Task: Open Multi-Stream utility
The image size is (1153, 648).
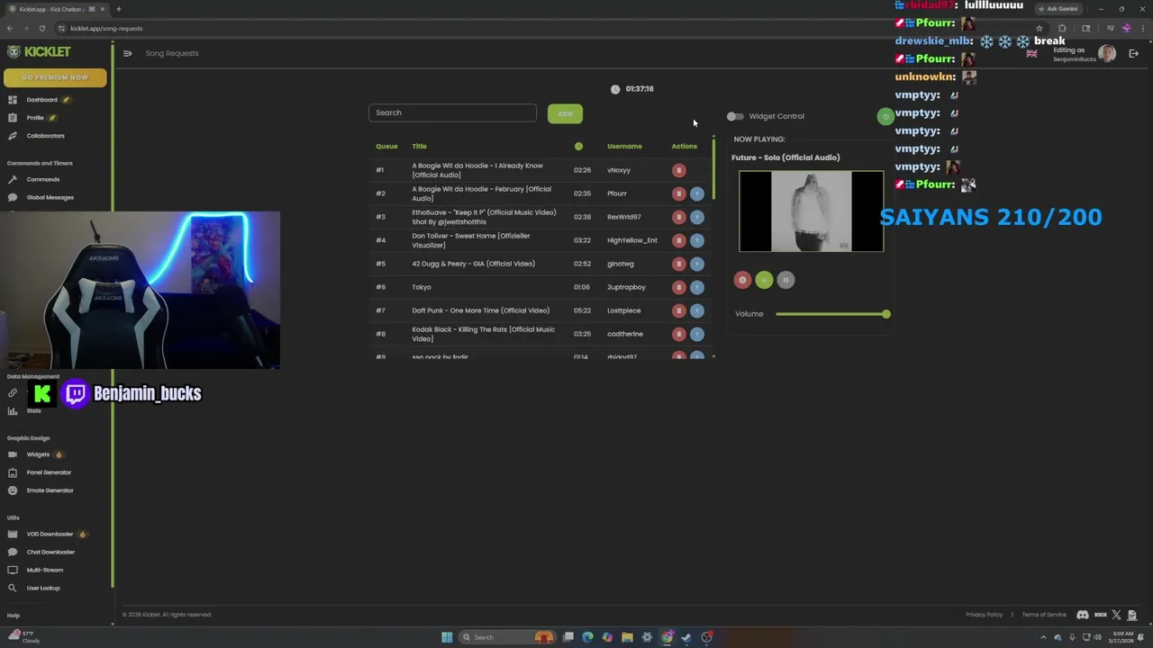Action: point(44,570)
